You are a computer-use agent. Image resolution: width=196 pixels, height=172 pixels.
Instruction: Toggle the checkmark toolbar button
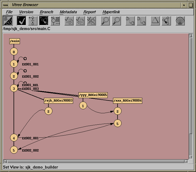pyautogui.click(x=22, y=21)
